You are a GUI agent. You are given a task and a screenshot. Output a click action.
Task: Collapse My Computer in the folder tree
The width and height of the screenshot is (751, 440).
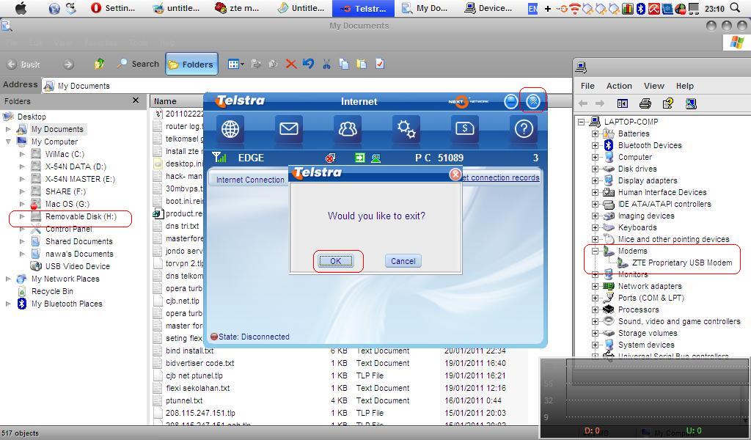[x=8, y=142]
